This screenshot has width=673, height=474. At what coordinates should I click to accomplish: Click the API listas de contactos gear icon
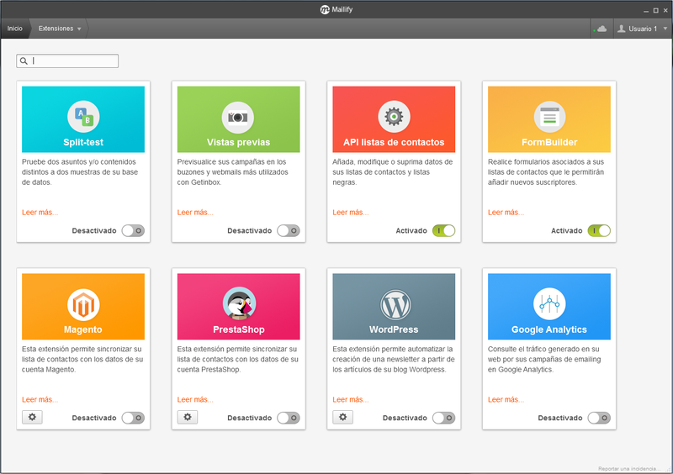[x=394, y=117]
